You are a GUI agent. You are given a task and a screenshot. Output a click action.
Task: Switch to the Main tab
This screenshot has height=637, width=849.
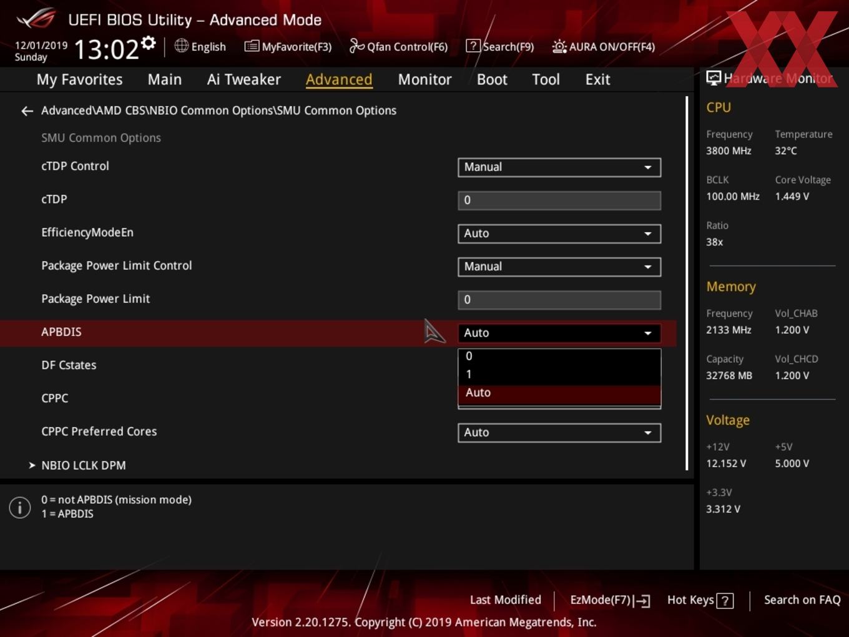coord(165,79)
